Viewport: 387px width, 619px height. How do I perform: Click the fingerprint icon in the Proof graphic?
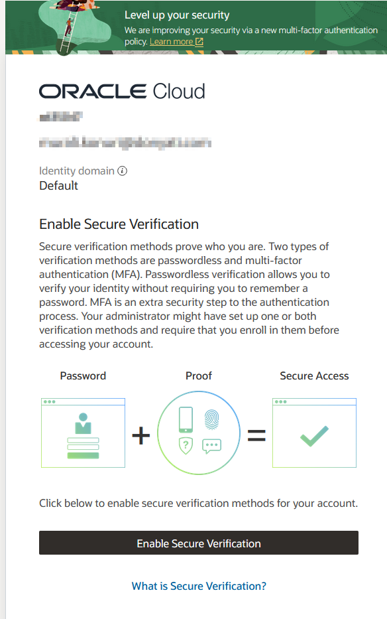tap(212, 419)
